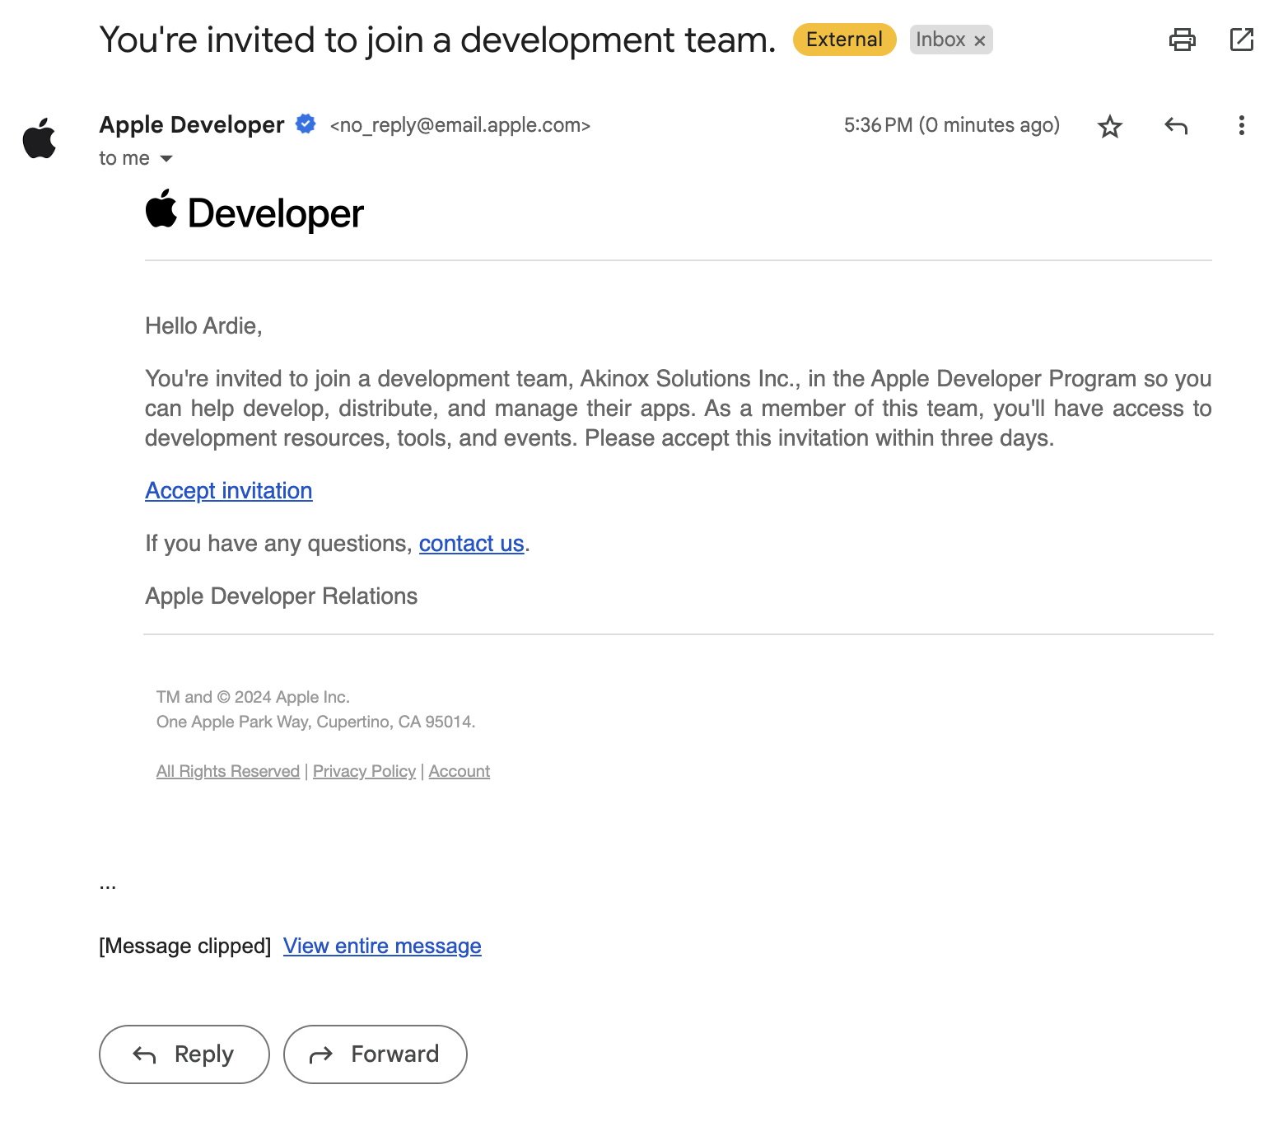The width and height of the screenshot is (1283, 1122).
Task: Click the Apple Developer logo header image
Action: [254, 212]
